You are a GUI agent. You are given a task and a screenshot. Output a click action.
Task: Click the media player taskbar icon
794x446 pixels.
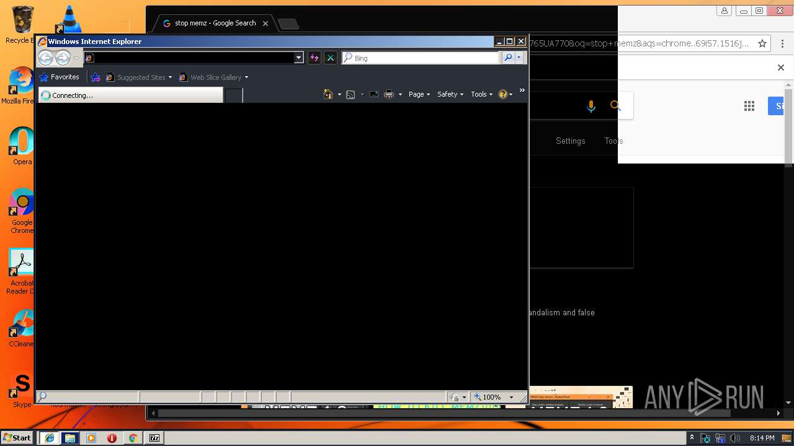point(91,438)
